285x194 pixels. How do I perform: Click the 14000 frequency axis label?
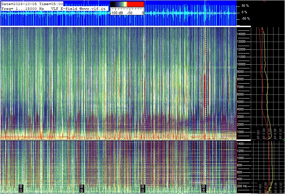[x=241, y=34]
